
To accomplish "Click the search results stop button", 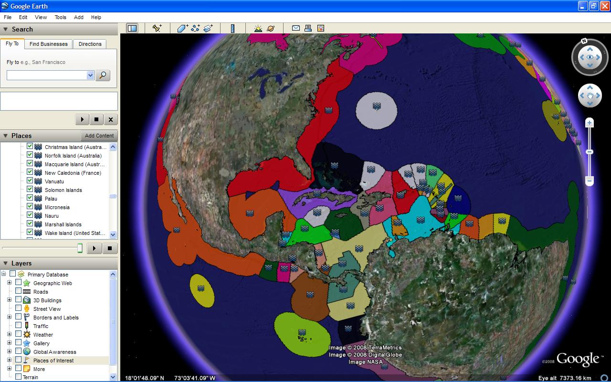I will point(96,119).
